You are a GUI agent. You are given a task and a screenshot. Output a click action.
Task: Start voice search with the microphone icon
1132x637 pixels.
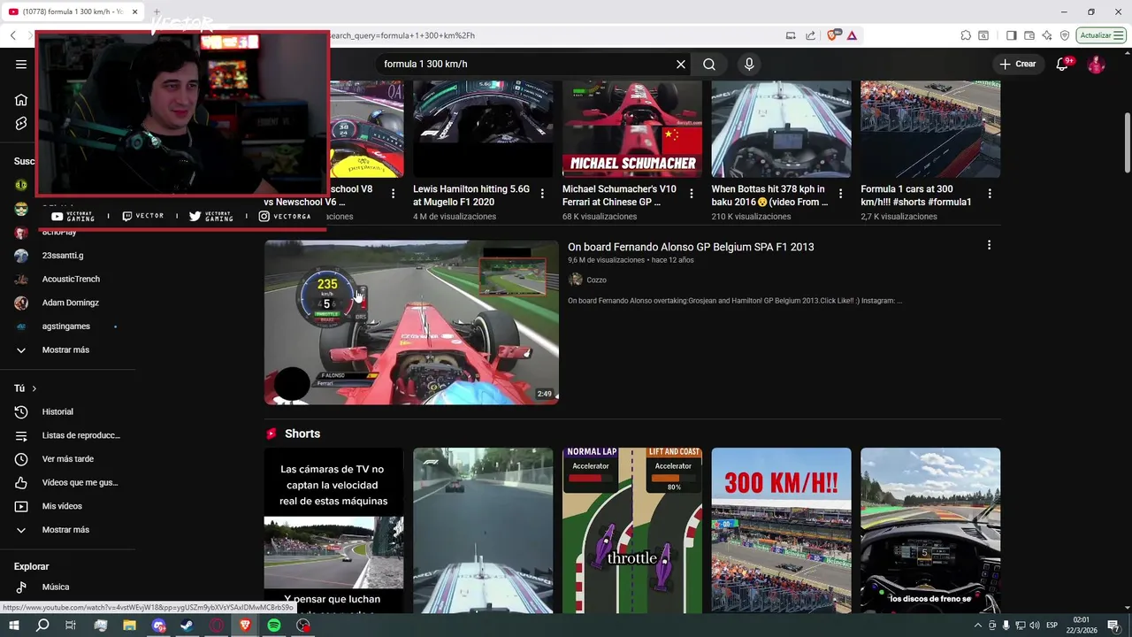coord(749,64)
